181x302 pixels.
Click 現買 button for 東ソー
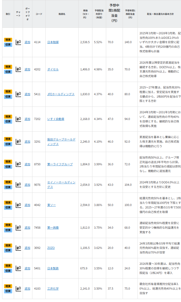coord(8,203)
